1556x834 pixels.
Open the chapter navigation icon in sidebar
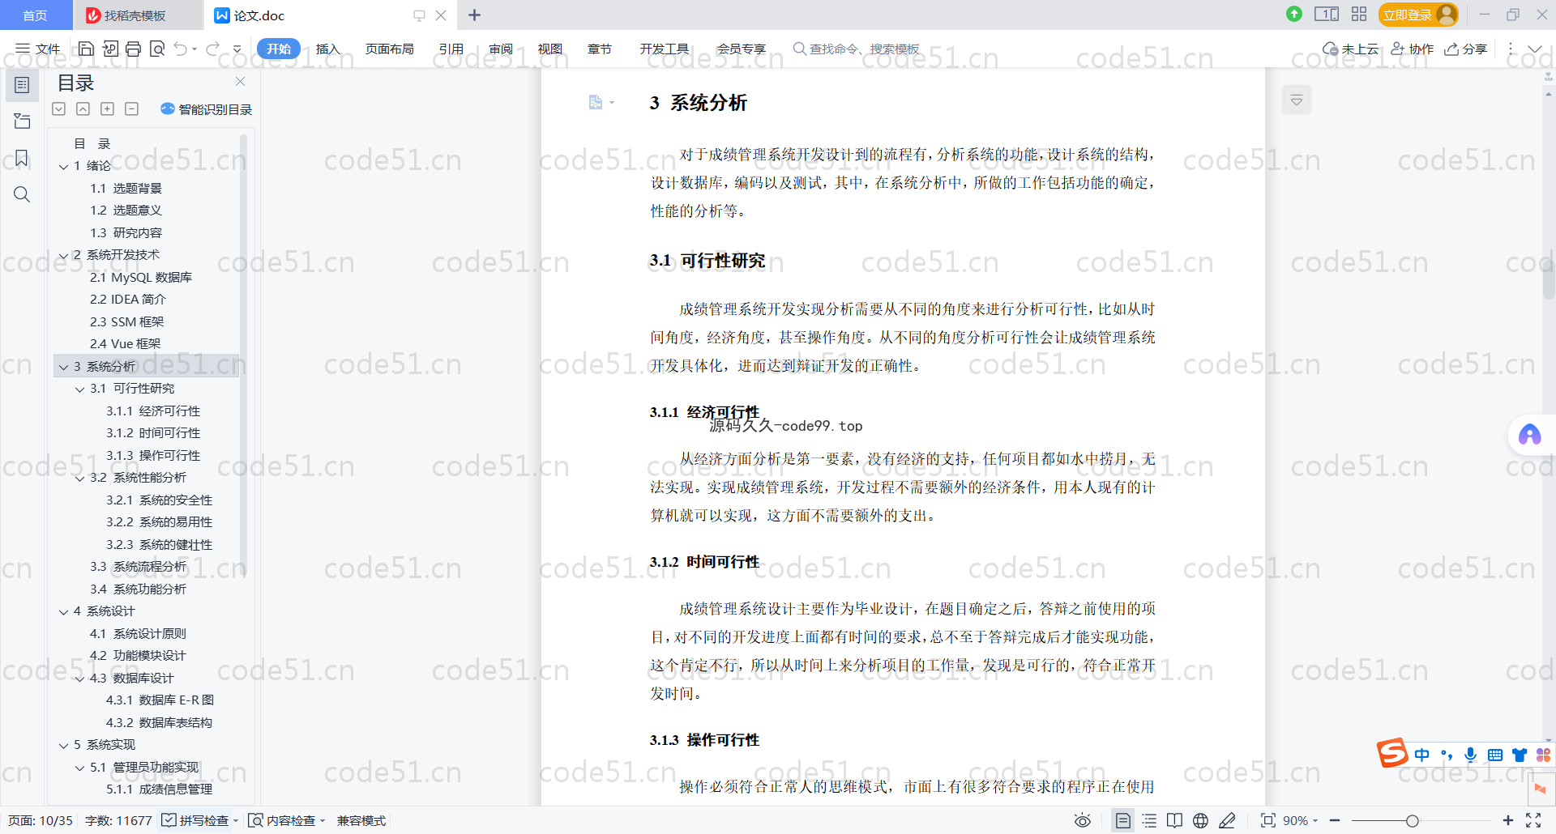tap(22, 121)
